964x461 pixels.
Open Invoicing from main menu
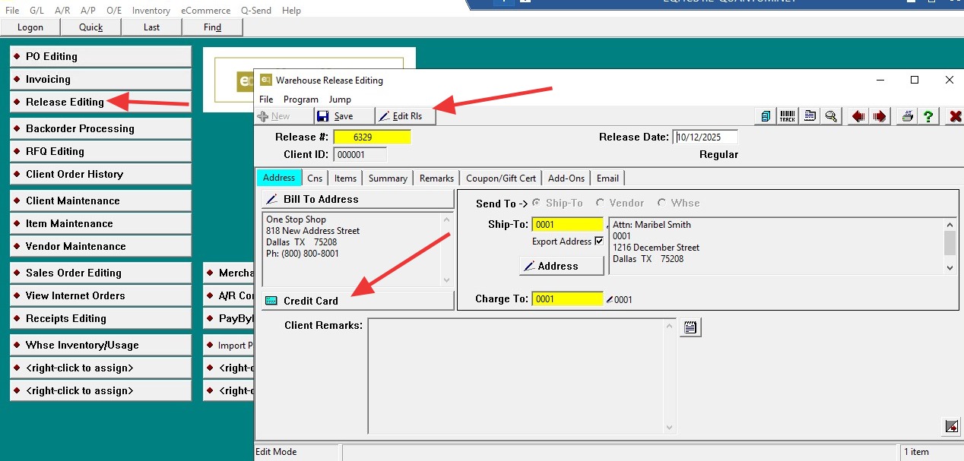[101, 79]
